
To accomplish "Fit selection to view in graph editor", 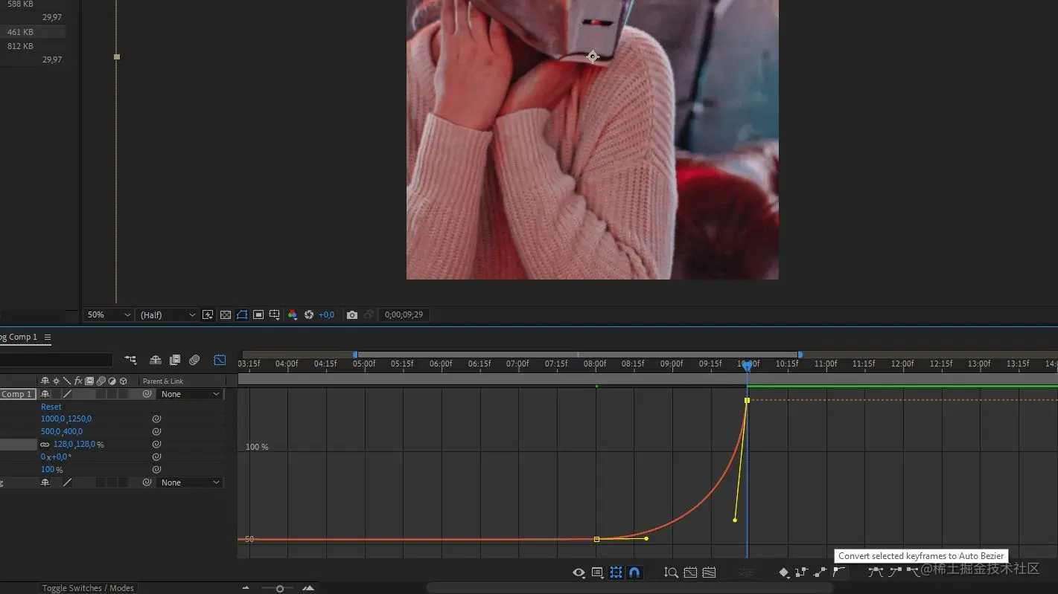I will click(x=690, y=572).
